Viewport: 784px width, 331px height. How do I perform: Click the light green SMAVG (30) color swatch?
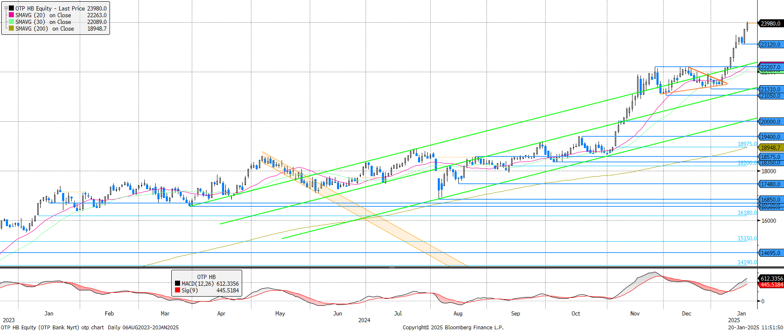[11, 21]
